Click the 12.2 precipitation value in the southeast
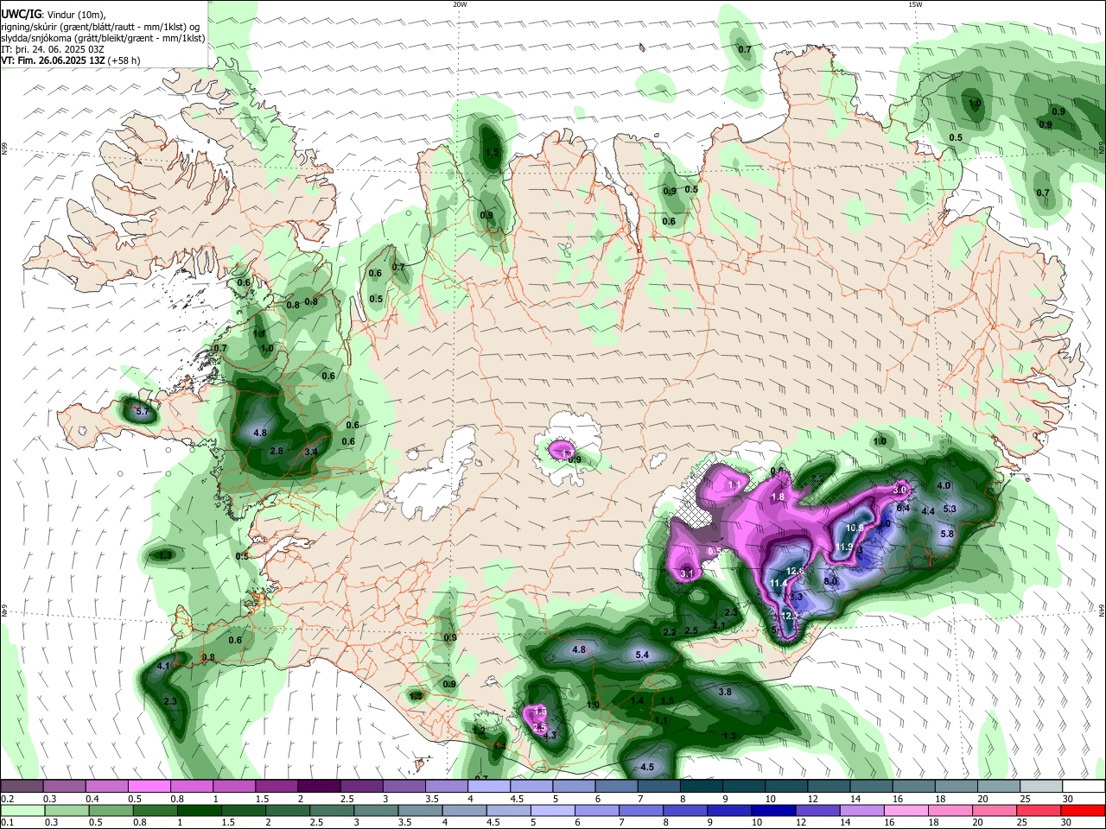Viewport: 1106px width, 829px height. point(791,616)
